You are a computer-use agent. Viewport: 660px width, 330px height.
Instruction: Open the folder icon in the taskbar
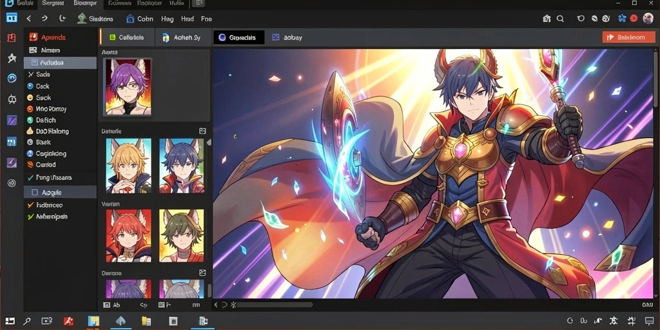tap(146, 321)
